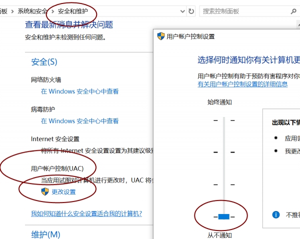Open 有关用户帐户控制设置的详细信息 link
The height and width of the screenshot is (239, 300).
[x=242, y=84]
